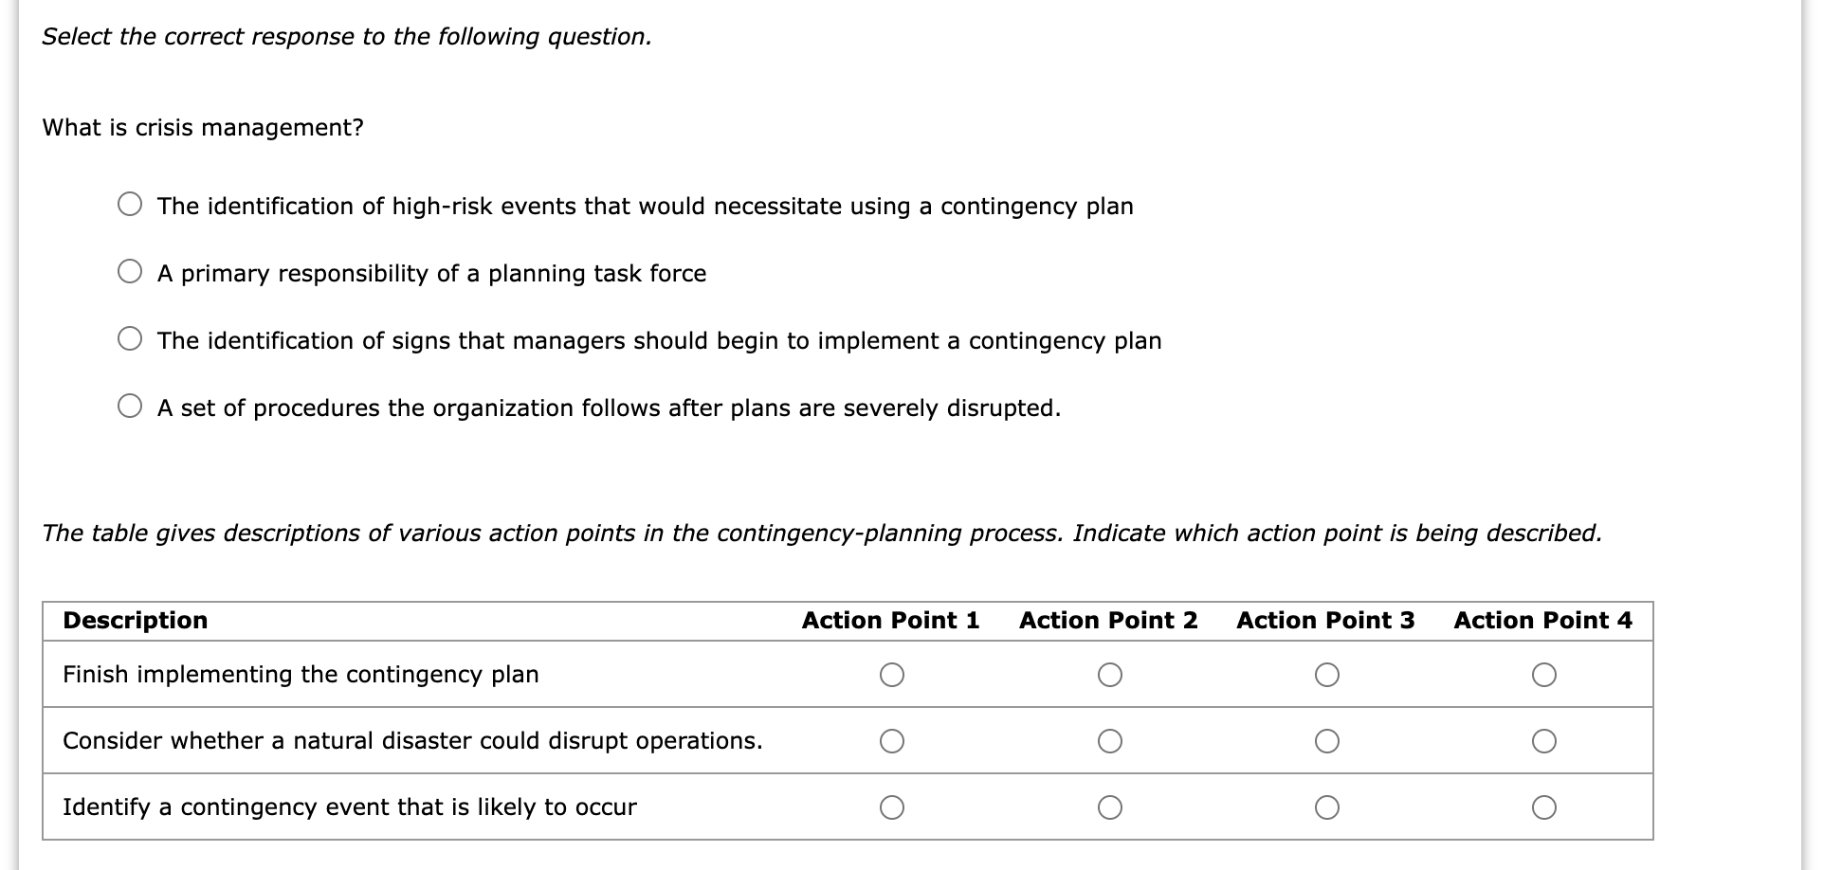1824x870 pixels.
Task: Mark Action Point 1 for 'Finish implementing the contingency plan'
Action: (892, 675)
